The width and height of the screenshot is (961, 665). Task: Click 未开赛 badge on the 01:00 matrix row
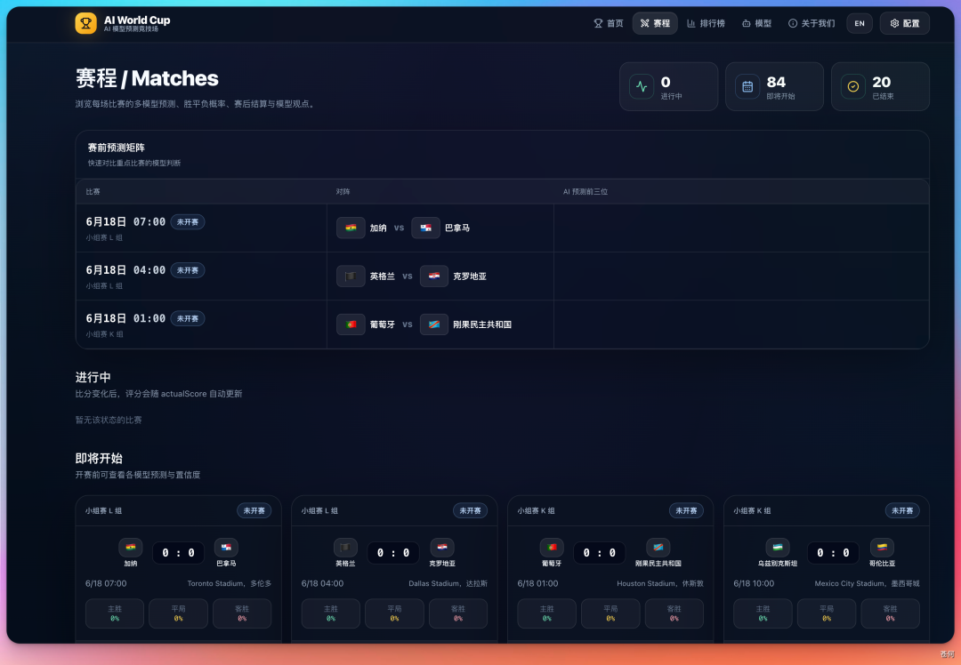click(188, 318)
